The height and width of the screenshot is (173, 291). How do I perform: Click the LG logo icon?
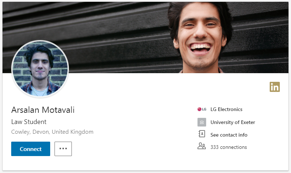click(x=202, y=109)
